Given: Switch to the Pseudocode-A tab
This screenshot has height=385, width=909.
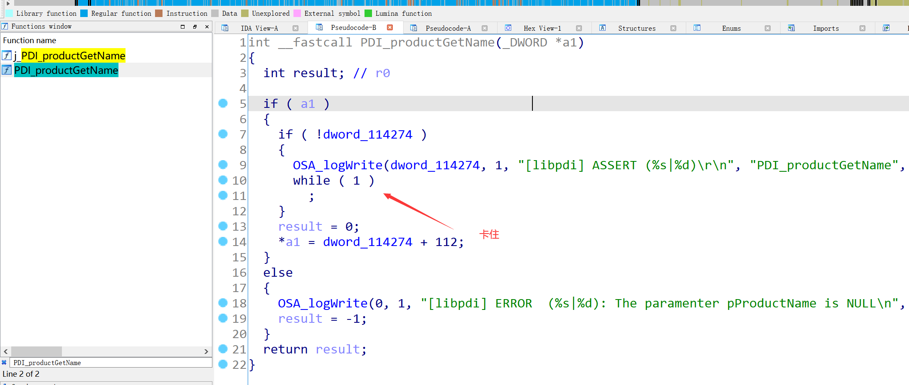Looking at the screenshot, I should [x=448, y=28].
